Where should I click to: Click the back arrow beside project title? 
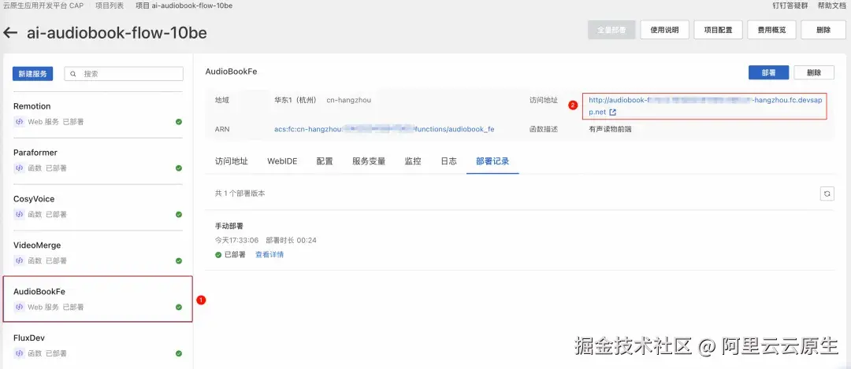point(10,32)
